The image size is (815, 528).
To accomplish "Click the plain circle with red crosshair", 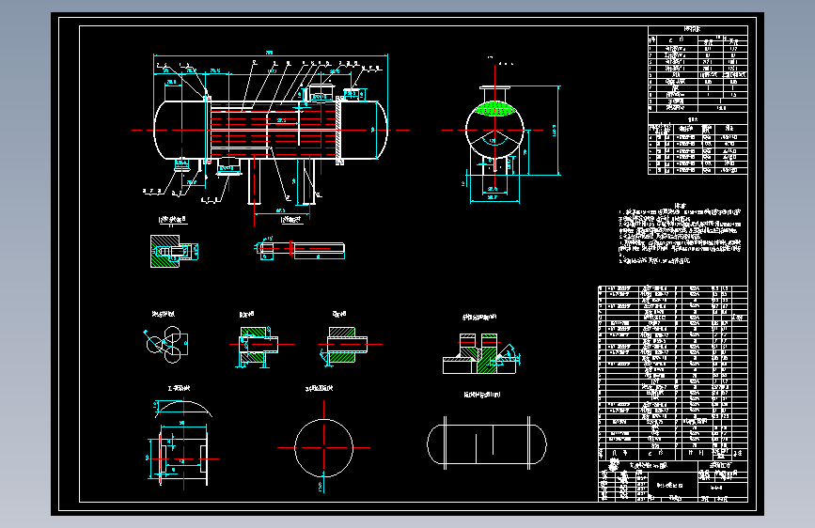I will [x=323, y=447].
